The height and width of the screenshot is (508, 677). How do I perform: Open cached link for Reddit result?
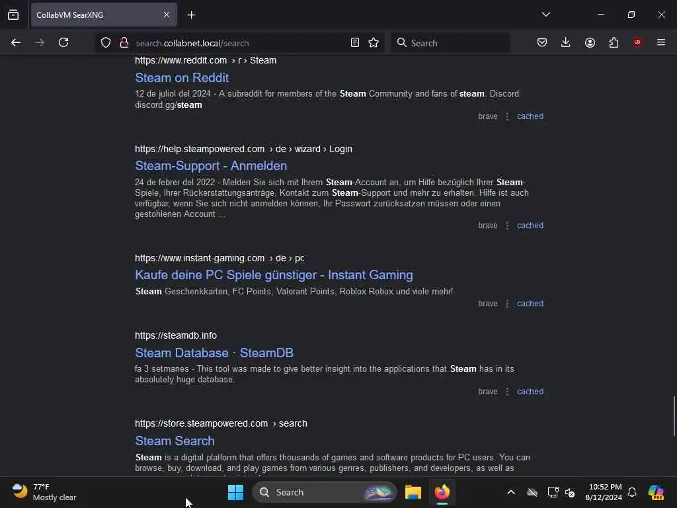tap(530, 116)
